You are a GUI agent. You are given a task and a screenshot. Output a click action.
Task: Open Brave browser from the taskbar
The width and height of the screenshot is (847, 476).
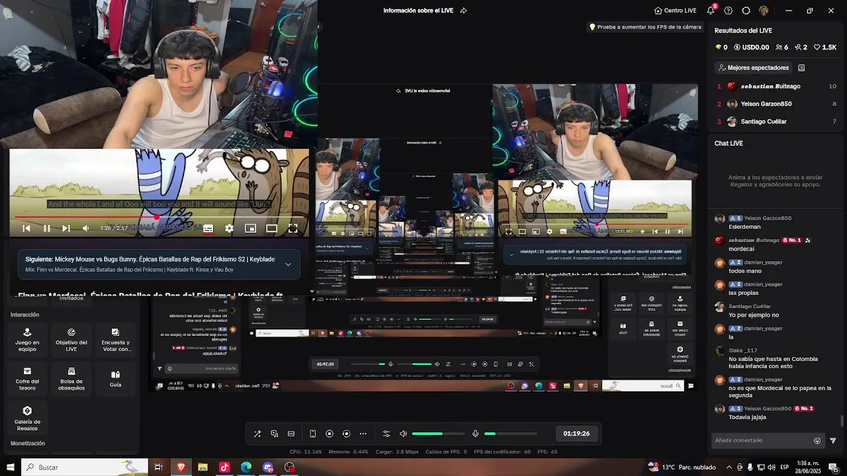tap(181, 467)
